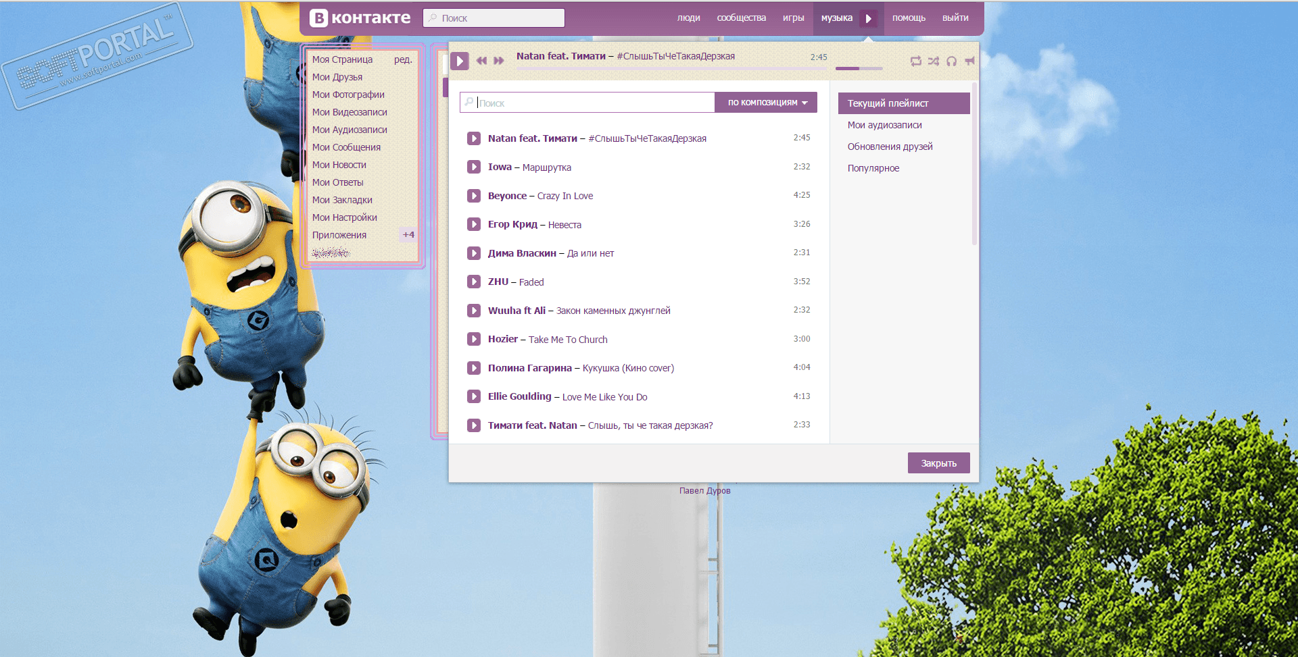Open 'люди' in the top menu
The width and height of the screenshot is (1298, 657).
688,18
